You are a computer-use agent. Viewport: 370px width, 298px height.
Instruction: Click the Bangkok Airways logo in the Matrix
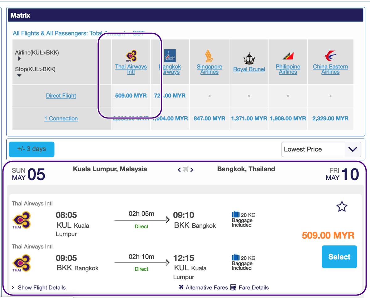point(170,56)
